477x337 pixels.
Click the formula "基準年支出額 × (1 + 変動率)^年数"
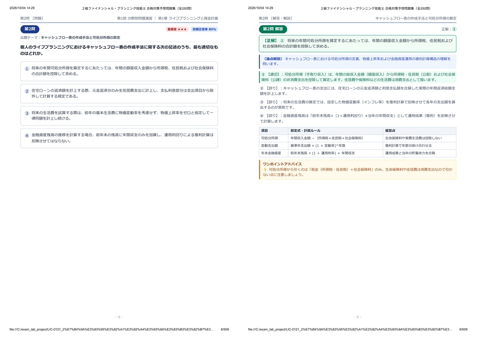click(x=318, y=146)
